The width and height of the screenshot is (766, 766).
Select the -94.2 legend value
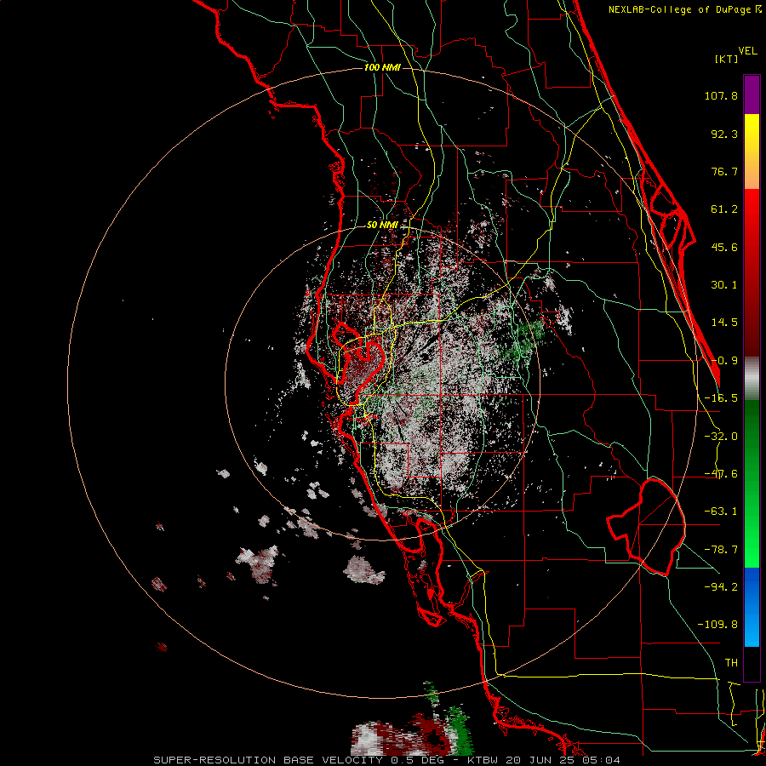point(721,587)
